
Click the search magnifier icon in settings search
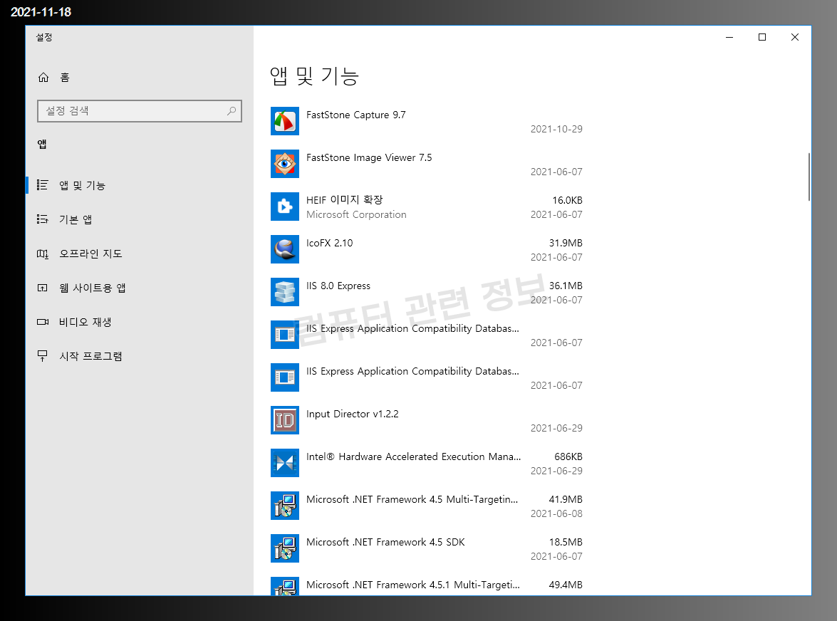pos(231,111)
